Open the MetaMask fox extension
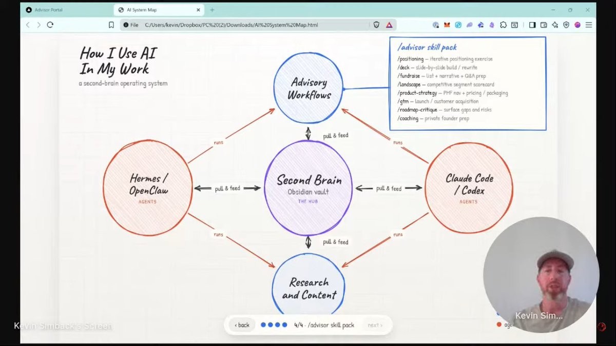 (x=447, y=25)
